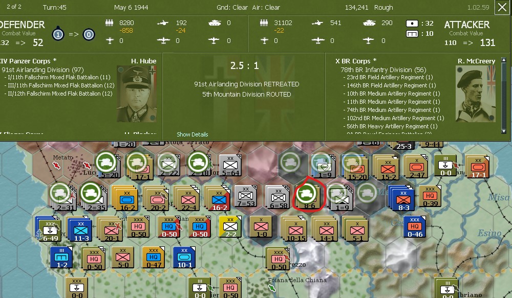Click '146th BR Field Artillery Regiment (1)'
The height and width of the screenshot is (298, 512).
(x=390, y=85)
